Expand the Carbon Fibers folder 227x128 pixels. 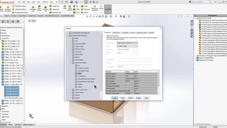point(71,92)
